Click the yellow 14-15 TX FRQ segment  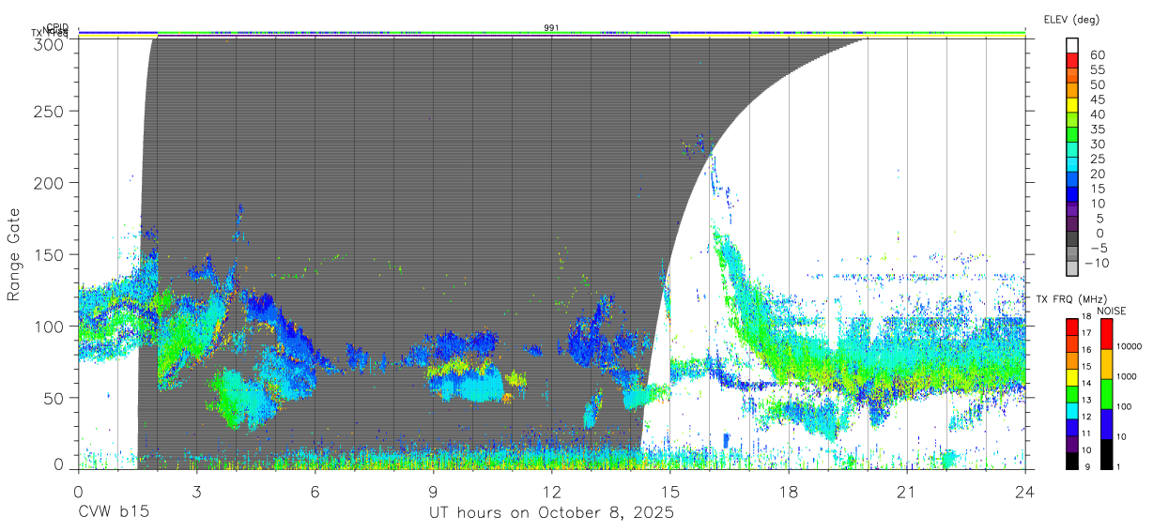click(1072, 377)
